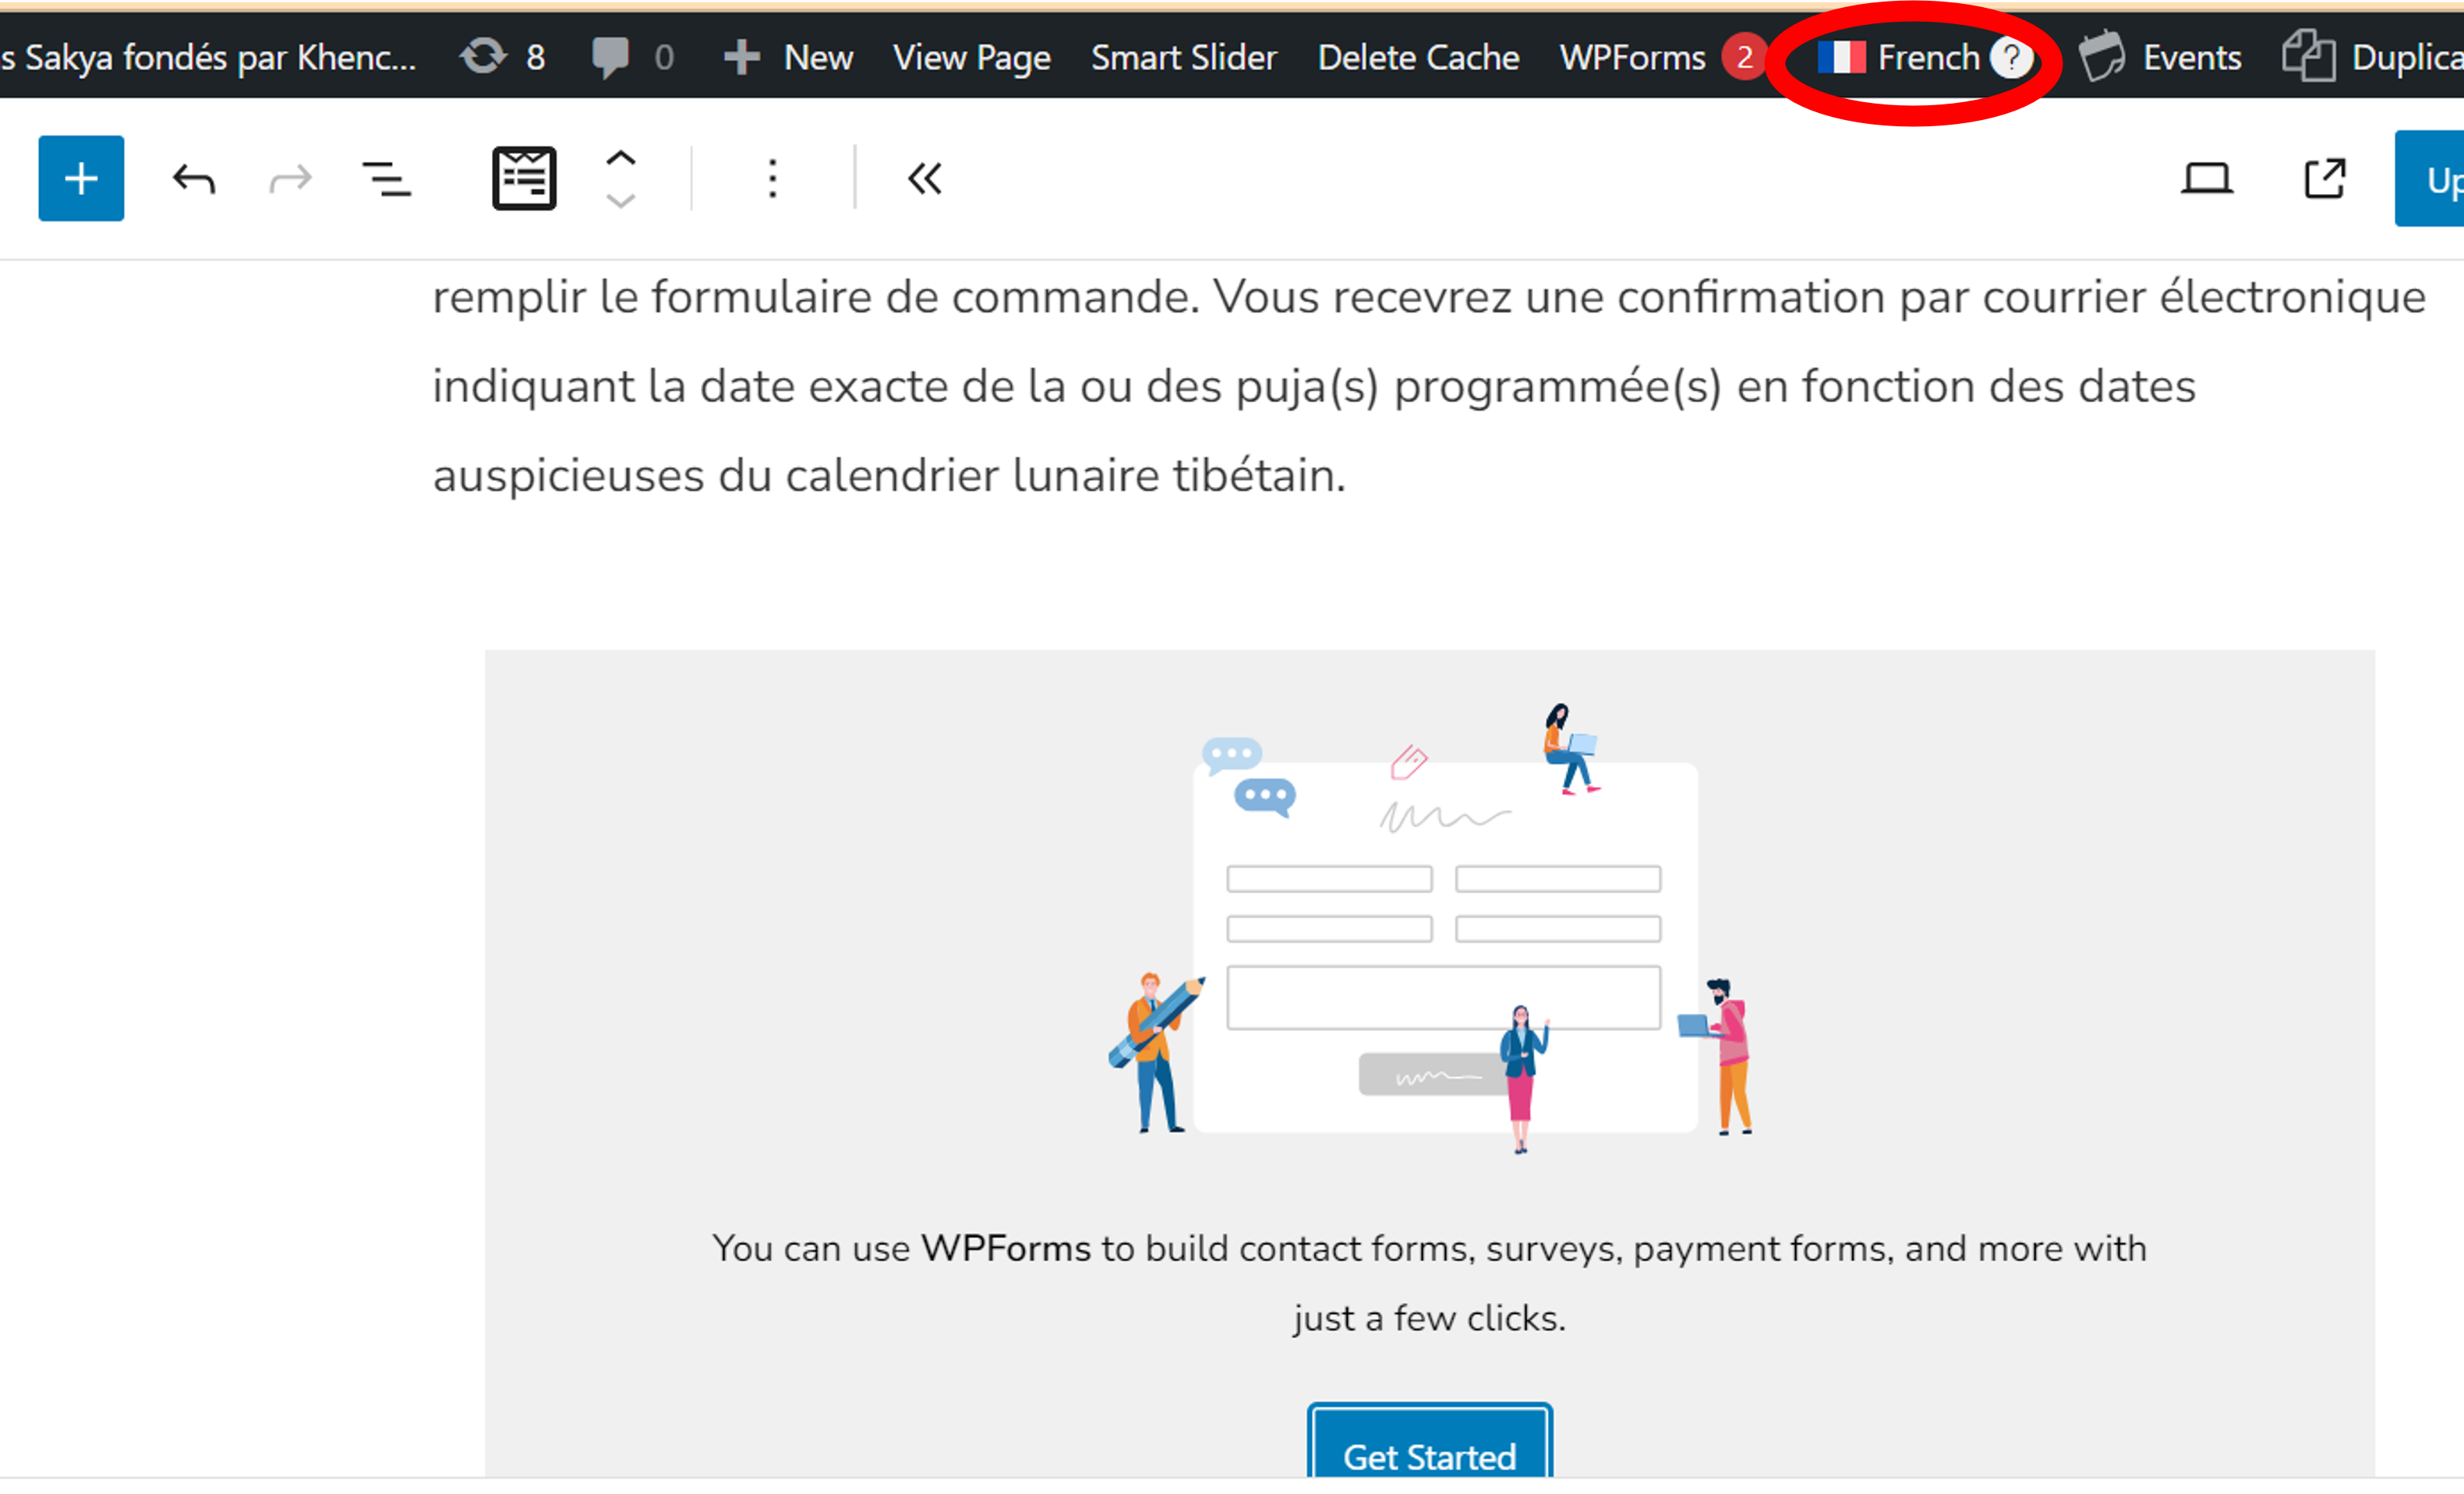Screen dimensions: 2464x1494
Task: Collapse the block toolbar with the double chevron
Action: [924, 179]
